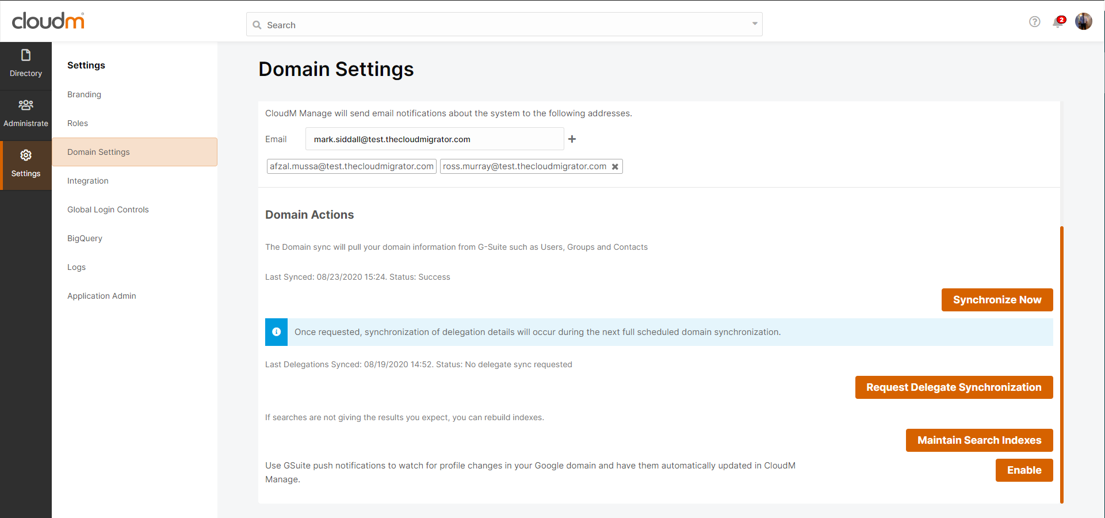
Task: Click Synchronize Now button
Action: (997, 300)
